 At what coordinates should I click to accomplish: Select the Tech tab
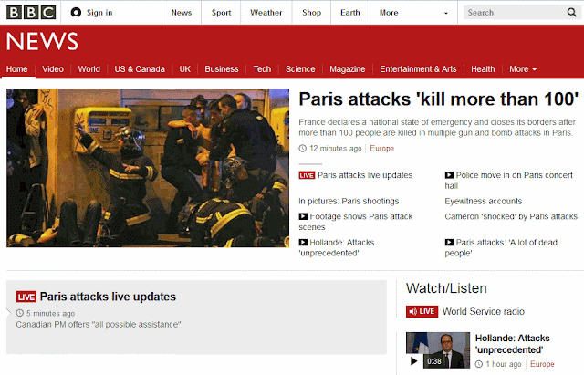click(262, 69)
